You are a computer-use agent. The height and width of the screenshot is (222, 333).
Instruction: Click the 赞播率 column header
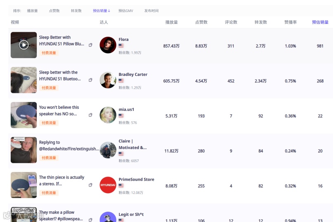(290, 22)
